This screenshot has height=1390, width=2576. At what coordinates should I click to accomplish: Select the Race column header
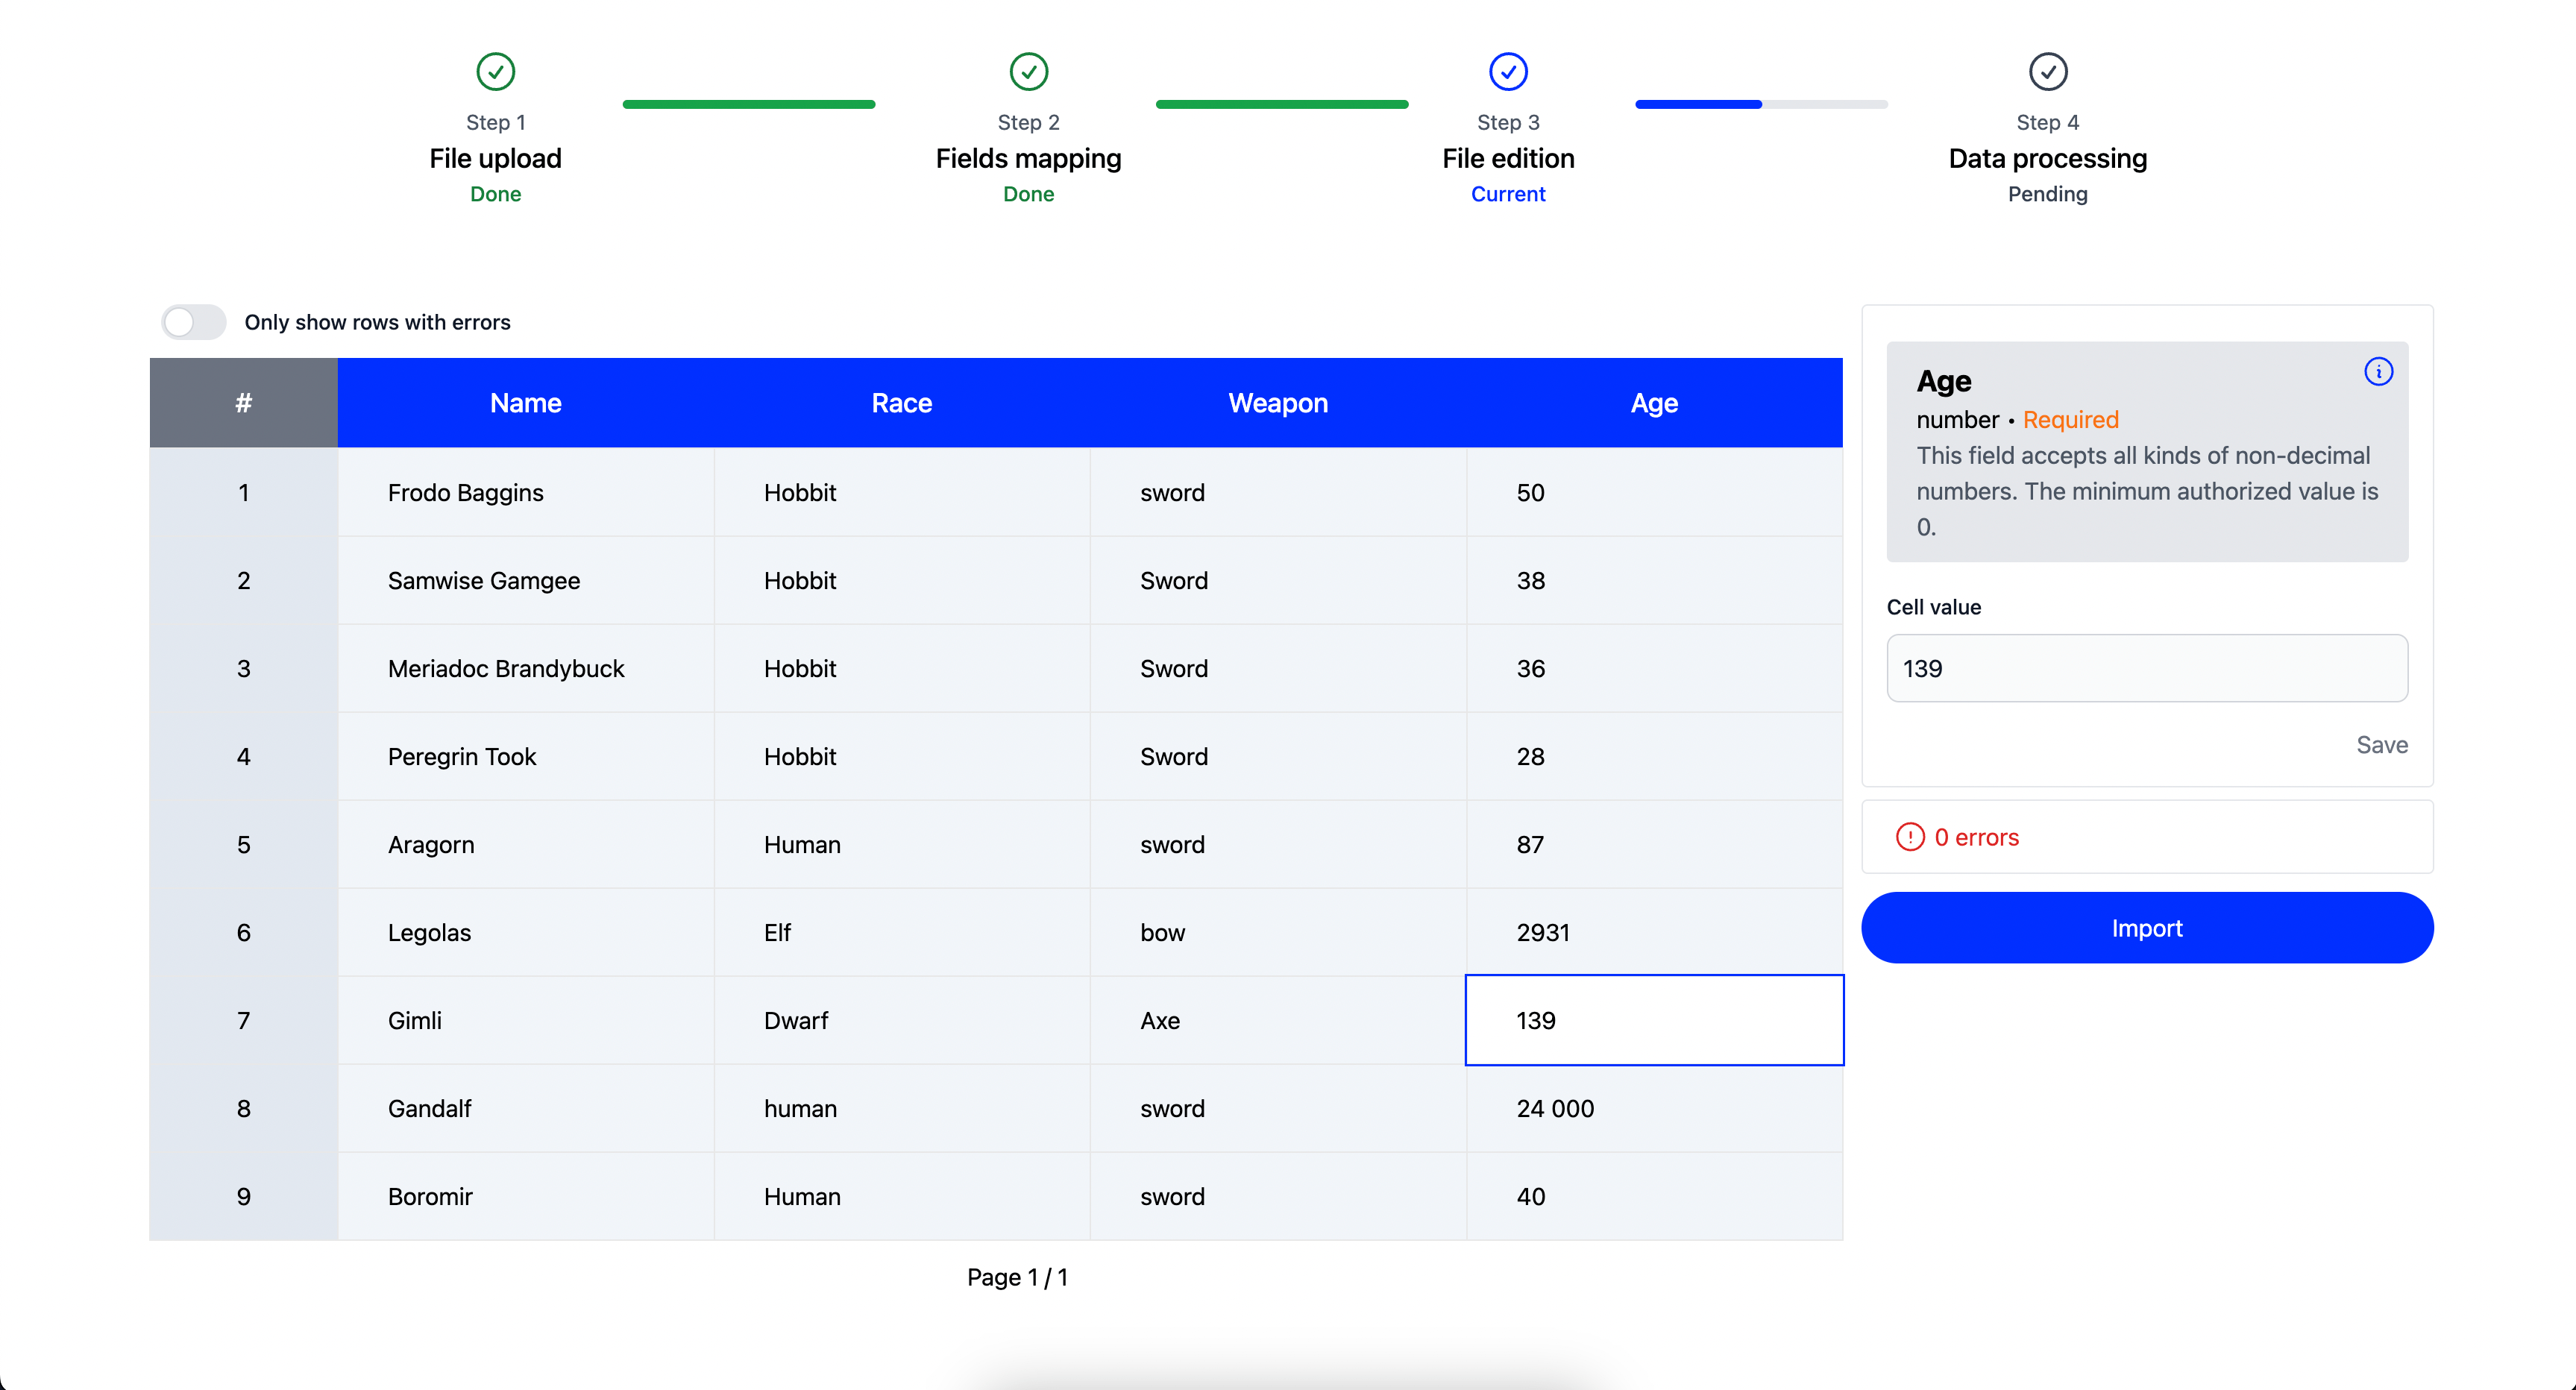click(901, 403)
